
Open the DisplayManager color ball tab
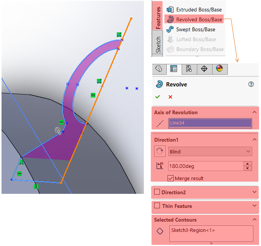pos(220,69)
